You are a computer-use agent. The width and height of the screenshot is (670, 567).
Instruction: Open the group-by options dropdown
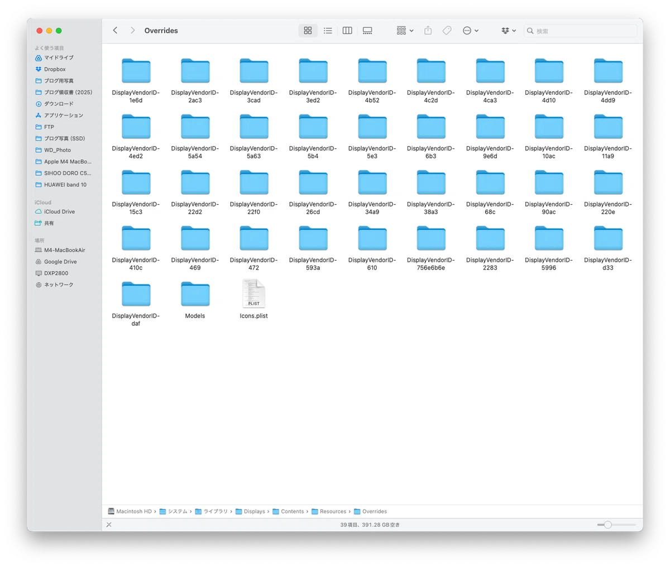tap(405, 31)
